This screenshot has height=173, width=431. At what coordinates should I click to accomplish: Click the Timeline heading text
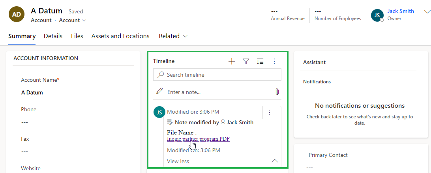click(x=164, y=61)
